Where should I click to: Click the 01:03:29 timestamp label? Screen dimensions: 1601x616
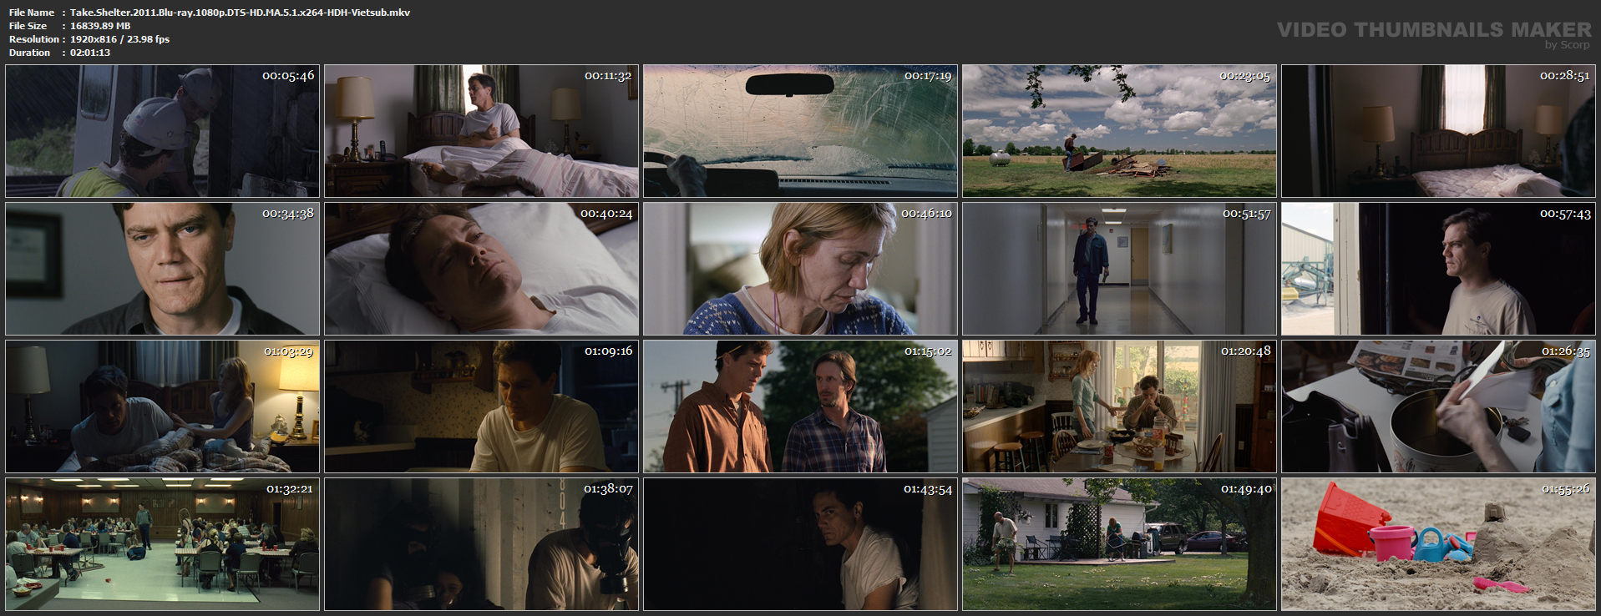point(289,351)
